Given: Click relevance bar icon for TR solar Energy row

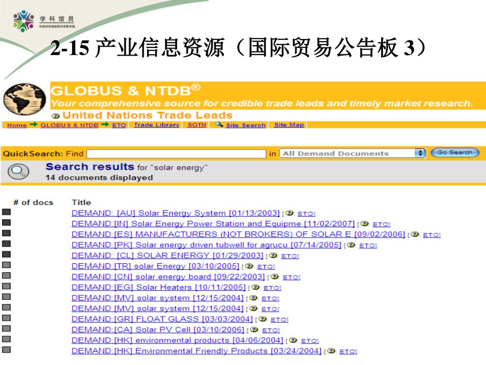Looking at the screenshot, I should pyautogui.click(x=7, y=265).
